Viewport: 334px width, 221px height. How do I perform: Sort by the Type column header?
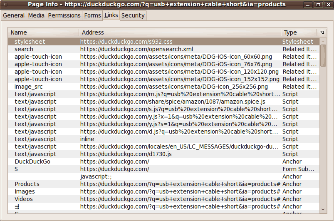coord(299,32)
